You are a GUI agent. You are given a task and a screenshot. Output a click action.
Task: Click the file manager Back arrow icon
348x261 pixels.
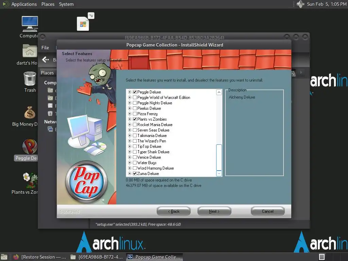coord(46,59)
